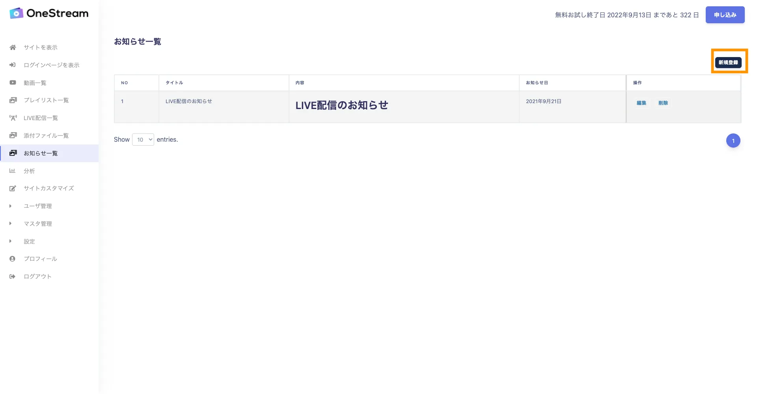Select お知らせ一覧 label in sidebar

[41, 153]
